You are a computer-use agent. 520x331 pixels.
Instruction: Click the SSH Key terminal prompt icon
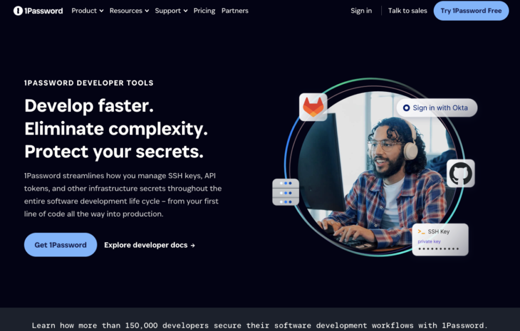pyautogui.click(x=421, y=231)
